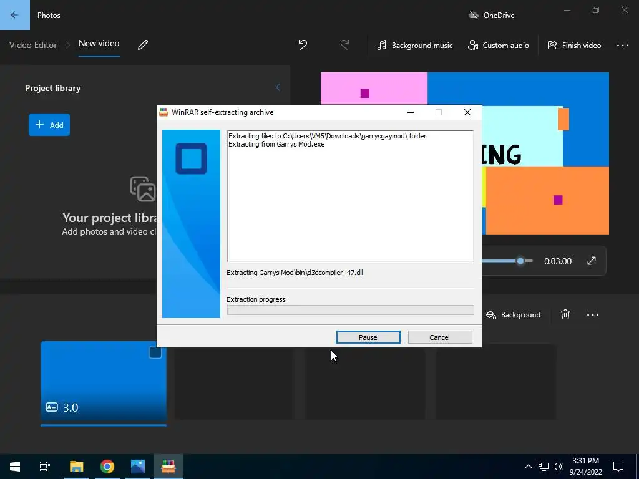Click the volume speaker icon in tray
The width and height of the screenshot is (639, 479).
[558, 467]
